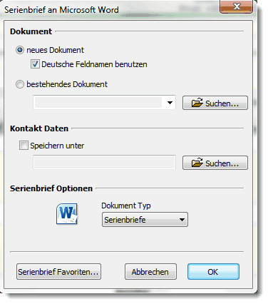This screenshot has height=304, width=268.
Task: Click Suchen button under Kontakt Daten
Action: (x=215, y=163)
